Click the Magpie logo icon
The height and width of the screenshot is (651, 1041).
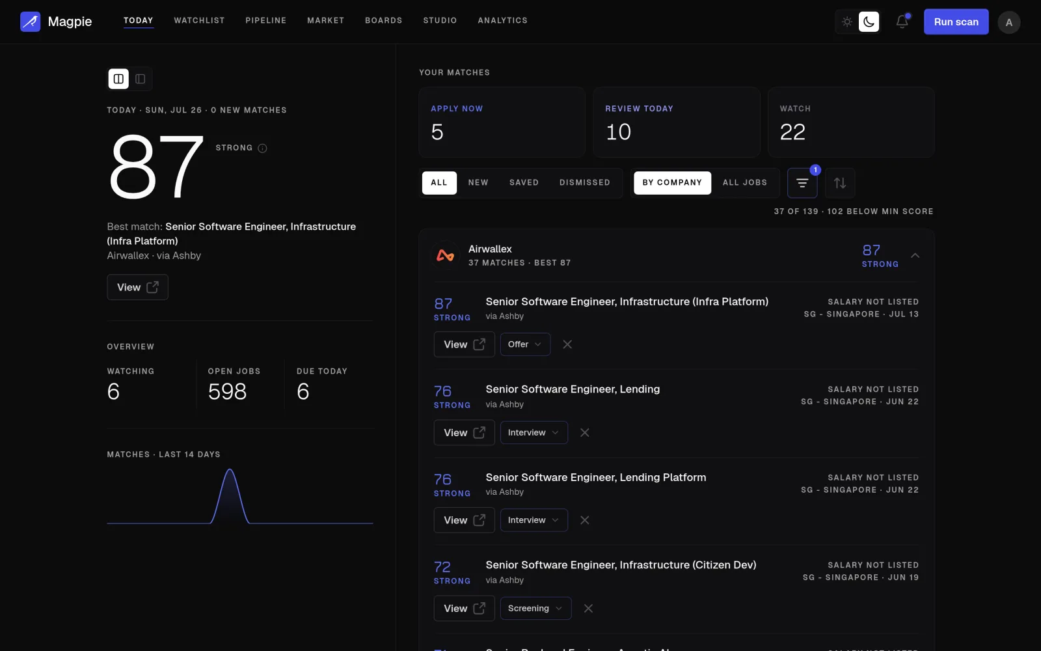(x=30, y=21)
